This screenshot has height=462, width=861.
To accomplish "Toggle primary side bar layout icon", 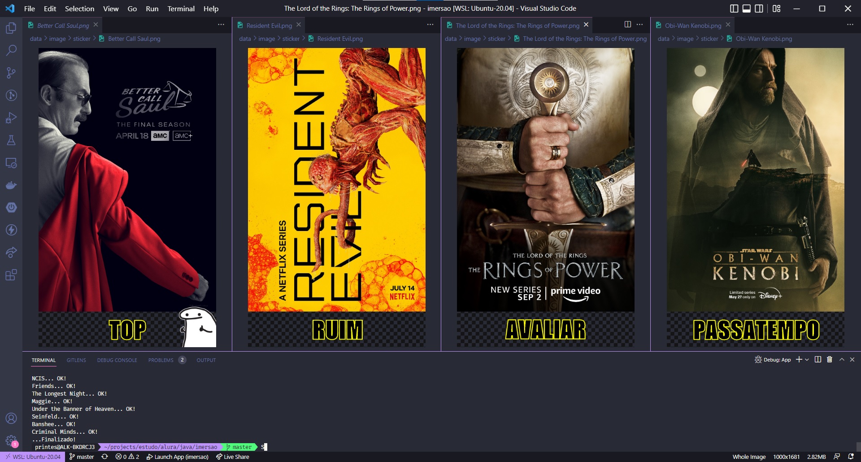I will coord(734,9).
